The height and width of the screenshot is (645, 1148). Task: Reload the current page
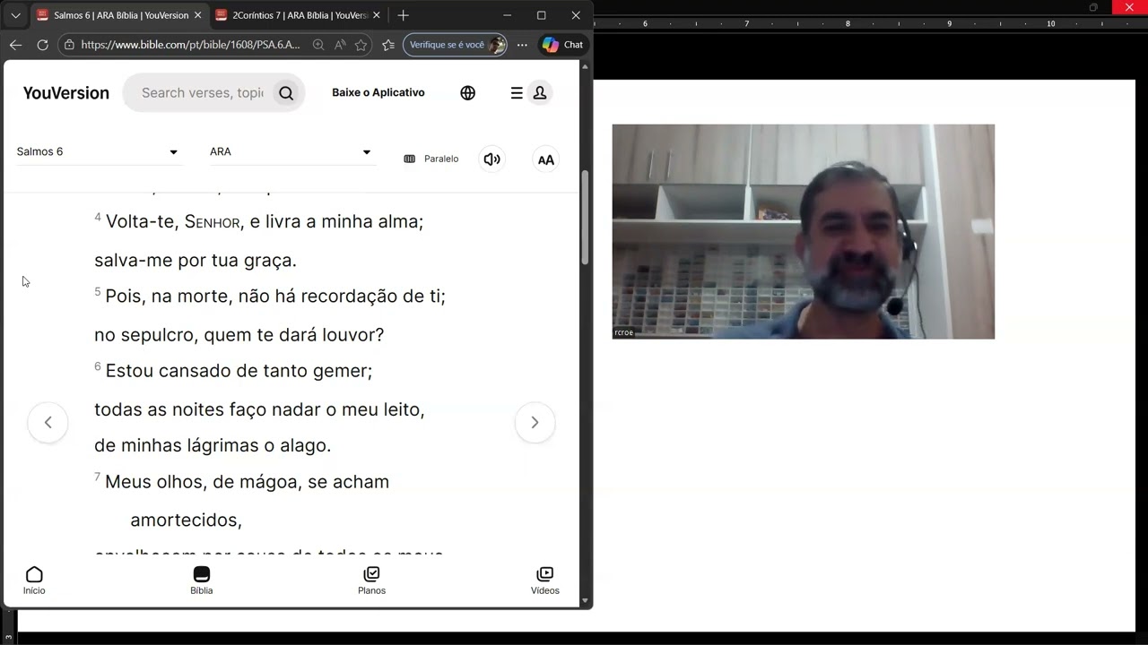click(42, 44)
